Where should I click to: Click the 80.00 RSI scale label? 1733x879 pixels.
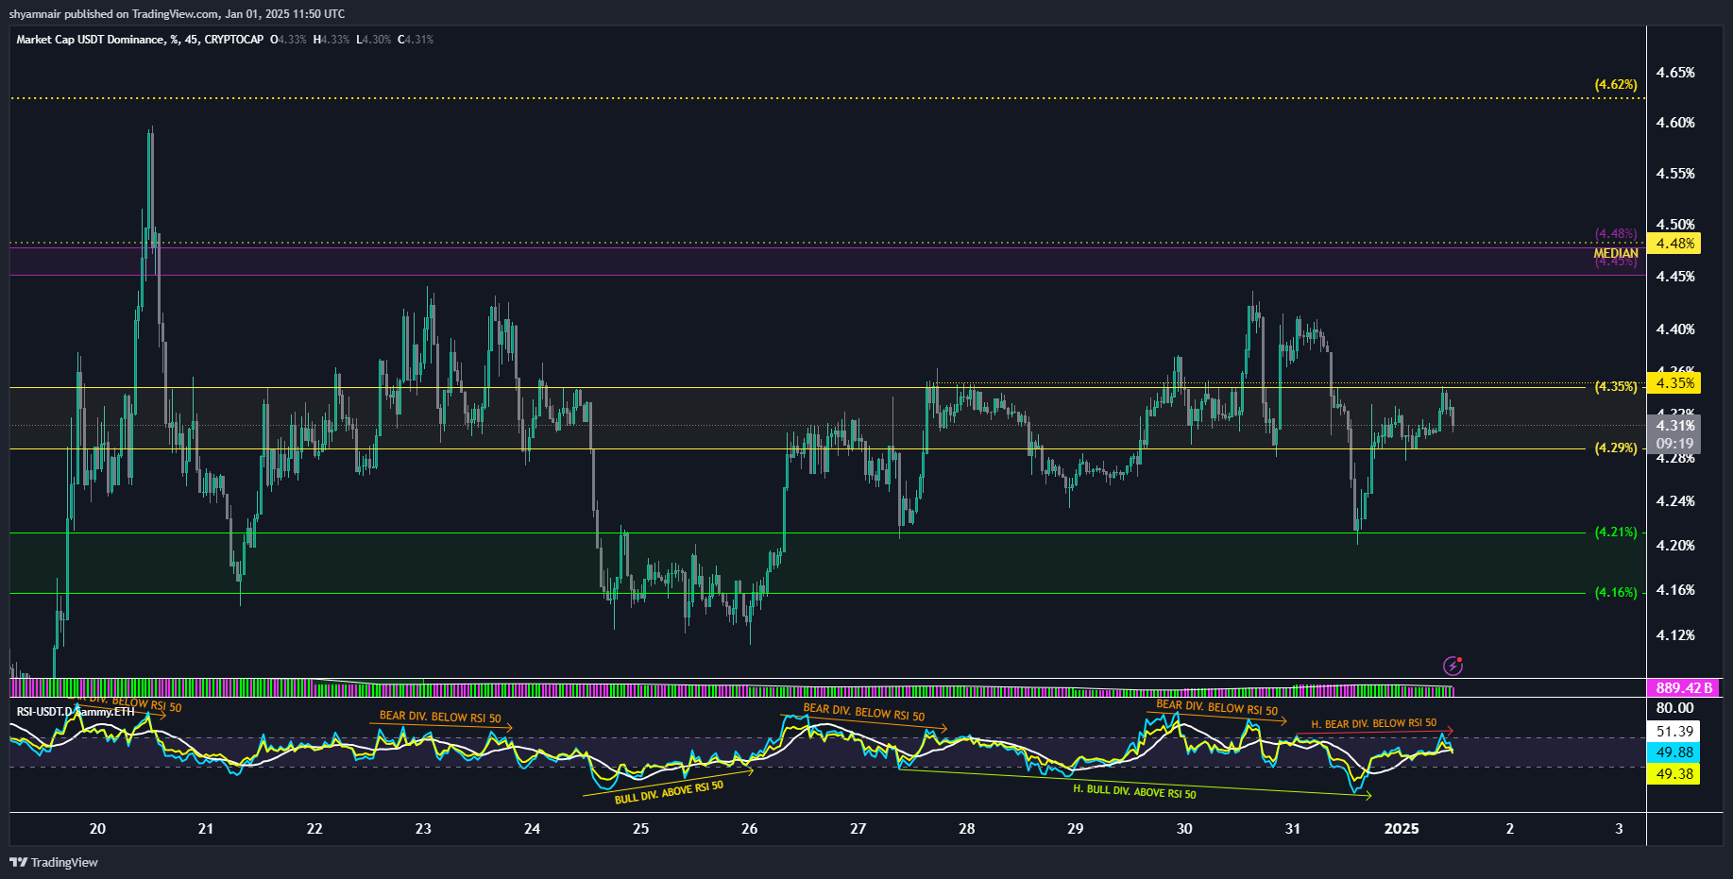pyautogui.click(x=1674, y=708)
